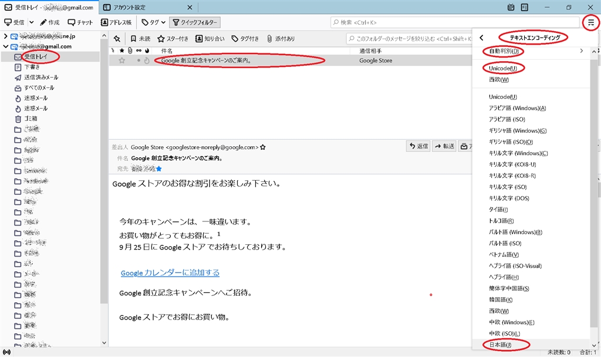The width and height of the screenshot is (601, 357).
Task: Close the アカウント設定 tab
Action: tap(190, 7)
